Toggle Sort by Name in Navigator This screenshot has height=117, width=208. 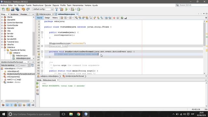(x=29, y=105)
